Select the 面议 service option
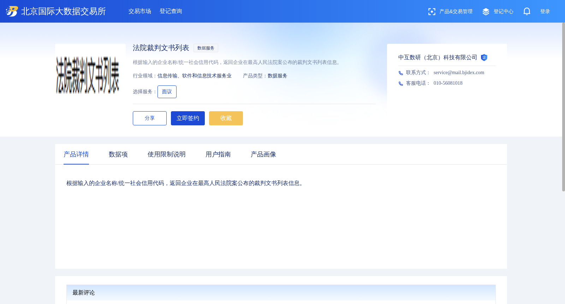 click(x=167, y=92)
